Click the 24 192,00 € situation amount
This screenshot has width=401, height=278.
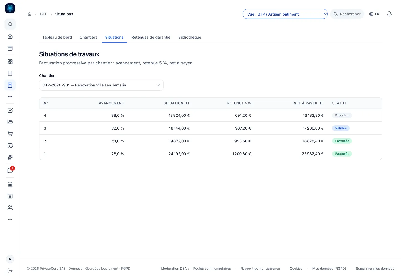[179, 154]
